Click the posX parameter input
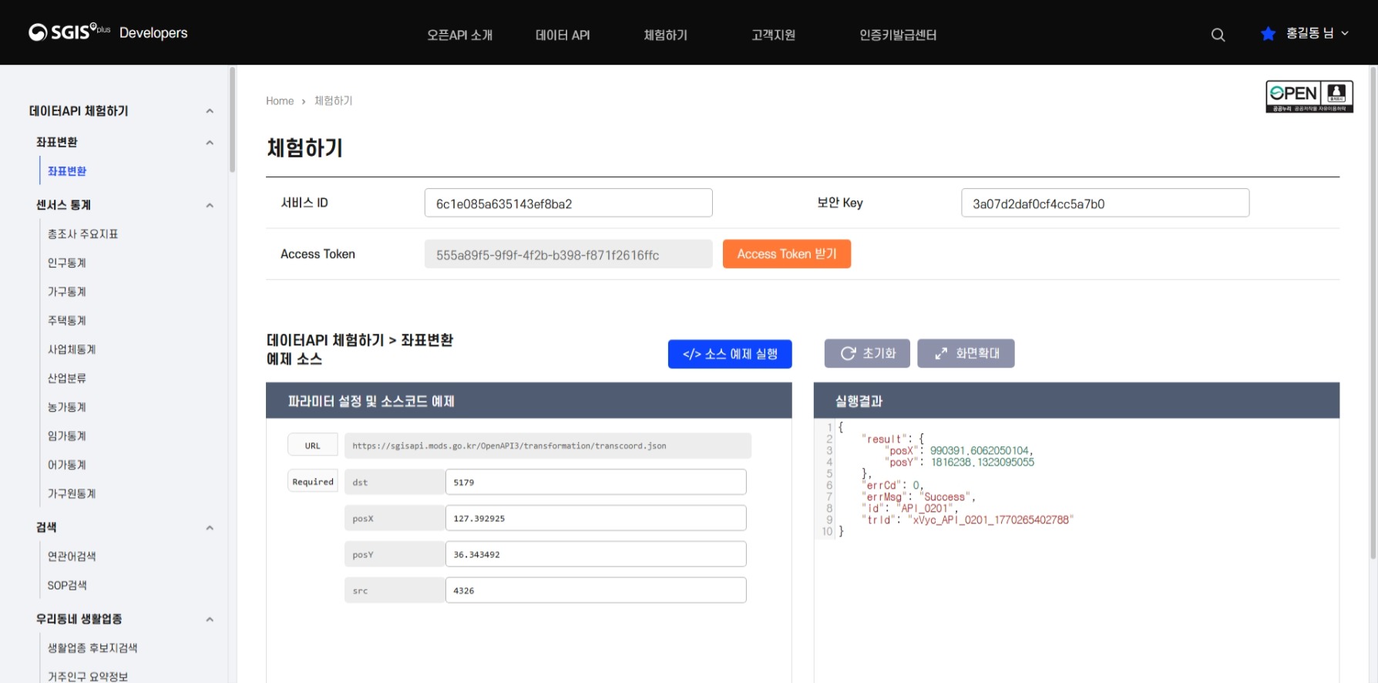1378x683 pixels. pos(596,518)
